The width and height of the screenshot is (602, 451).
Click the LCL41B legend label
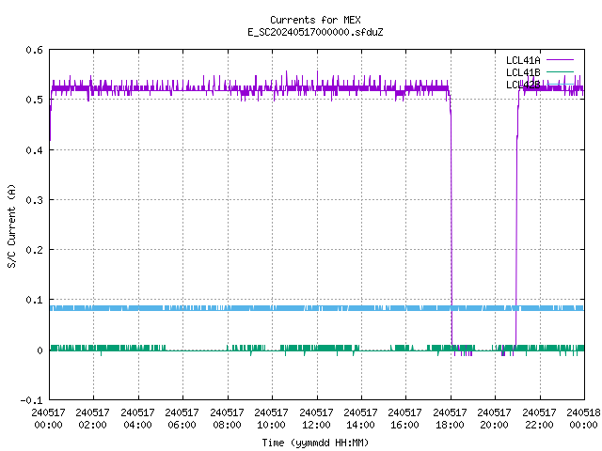523,72
